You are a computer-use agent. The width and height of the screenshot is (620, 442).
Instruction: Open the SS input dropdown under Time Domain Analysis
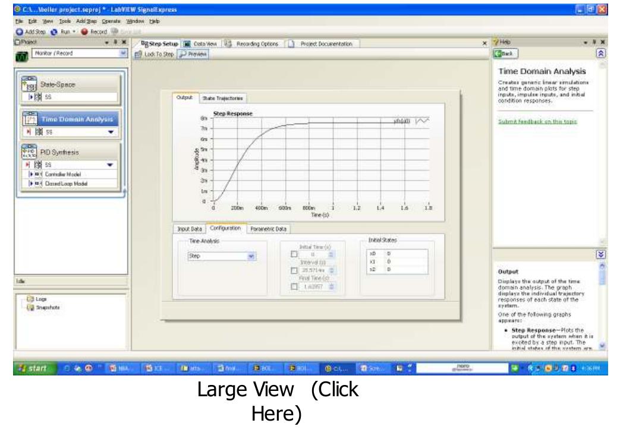[111, 132]
